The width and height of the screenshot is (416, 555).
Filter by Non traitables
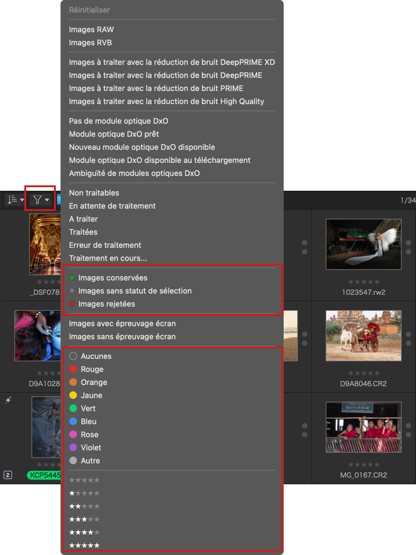click(94, 193)
